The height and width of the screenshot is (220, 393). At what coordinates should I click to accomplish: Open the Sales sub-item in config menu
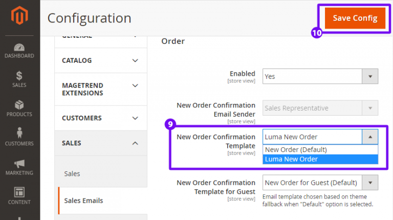(72, 174)
